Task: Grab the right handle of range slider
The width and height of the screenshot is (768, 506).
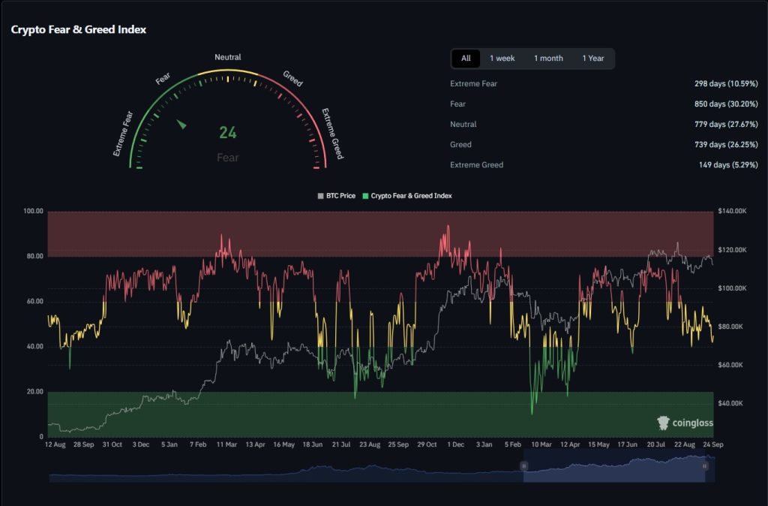Action: coord(705,466)
